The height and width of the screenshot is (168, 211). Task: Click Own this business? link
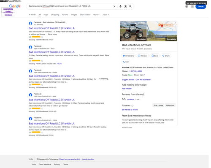[x=143, y=80]
